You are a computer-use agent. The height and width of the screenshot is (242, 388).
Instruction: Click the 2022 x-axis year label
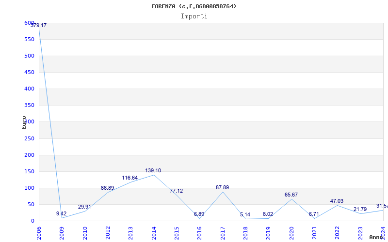point(338,233)
